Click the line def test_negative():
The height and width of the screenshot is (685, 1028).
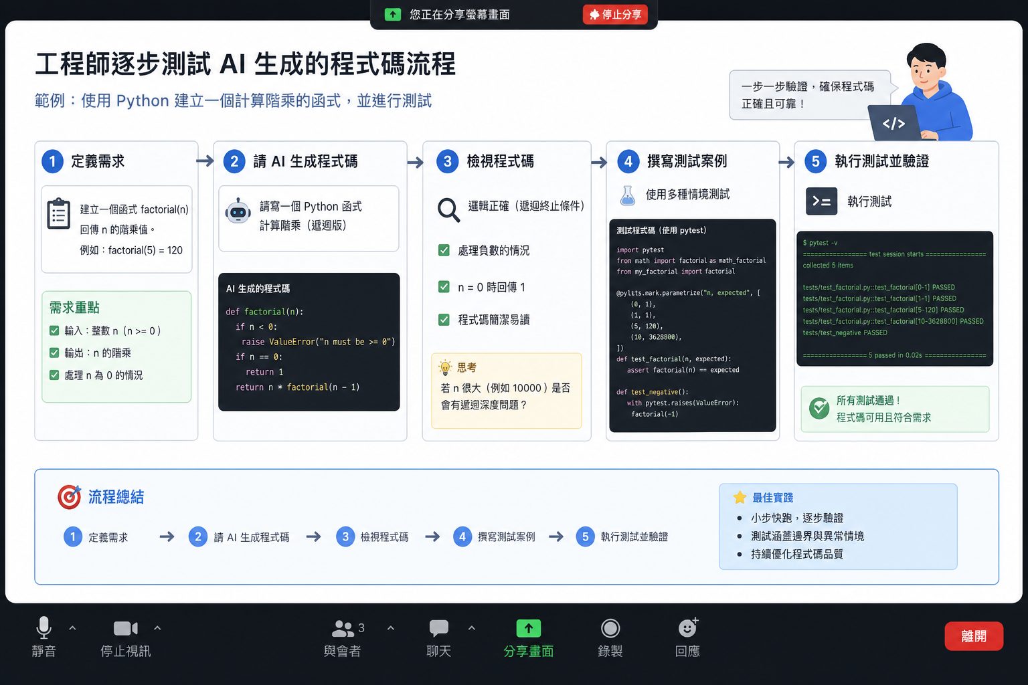(653, 392)
